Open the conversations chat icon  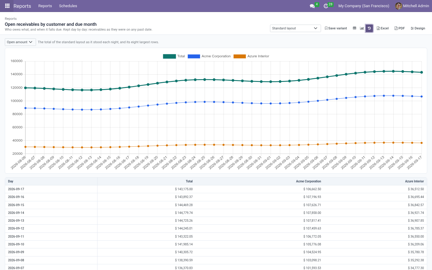312,6
